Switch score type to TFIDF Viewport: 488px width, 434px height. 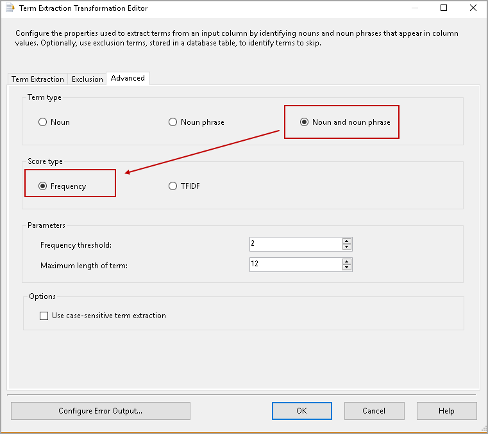coord(172,186)
